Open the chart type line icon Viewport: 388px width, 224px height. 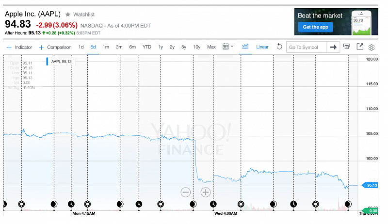[245, 47]
